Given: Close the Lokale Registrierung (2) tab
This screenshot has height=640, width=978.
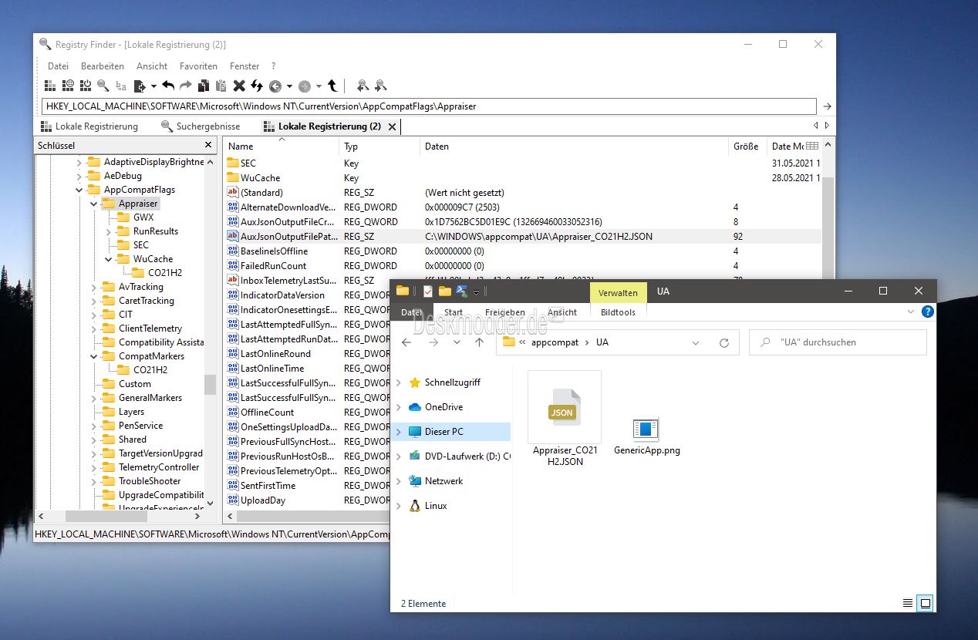Looking at the screenshot, I should coord(392,126).
